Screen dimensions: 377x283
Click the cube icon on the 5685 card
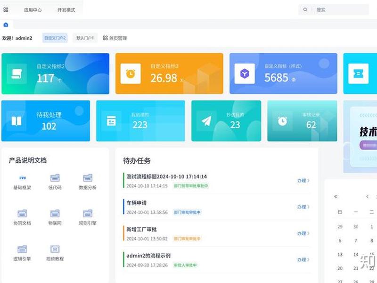tap(245, 74)
